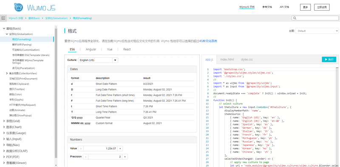Click the Q3 2021 result cell
Screen dimensions: 340x167
tap(148, 118)
